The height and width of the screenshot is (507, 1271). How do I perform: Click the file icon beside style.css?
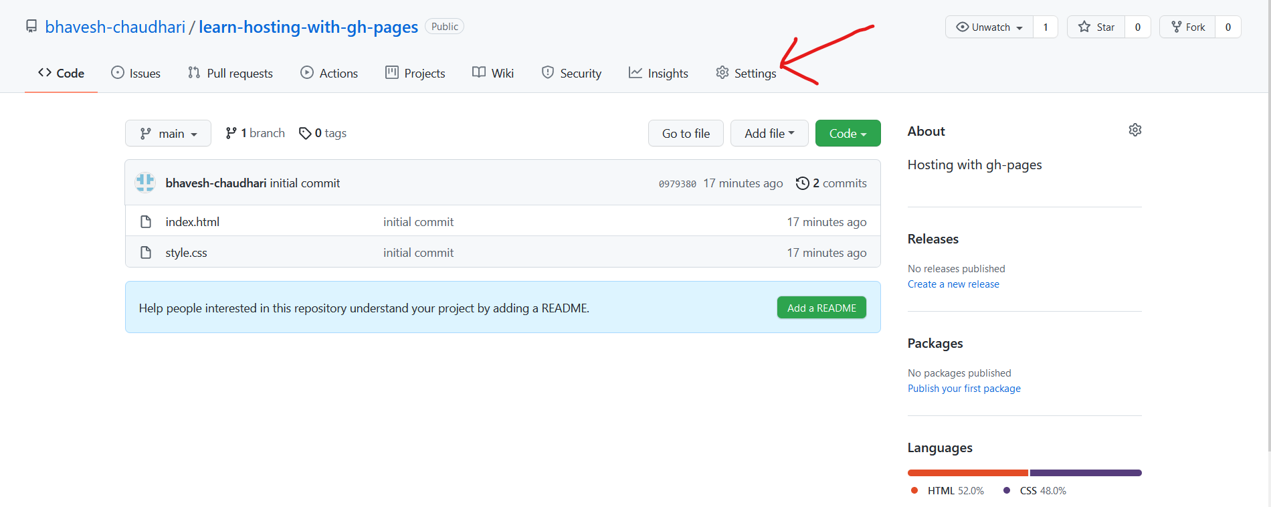(x=146, y=252)
